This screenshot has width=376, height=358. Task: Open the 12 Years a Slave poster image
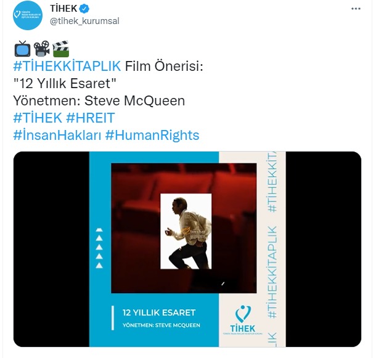click(x=186, y=231)
